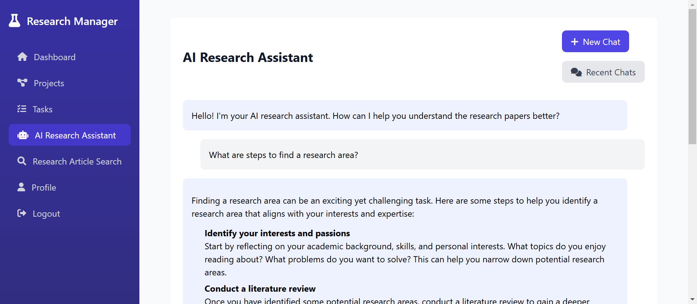Click the Projects branch icon
The width and height of the screenshot is (697, 304).
(22, 83)
